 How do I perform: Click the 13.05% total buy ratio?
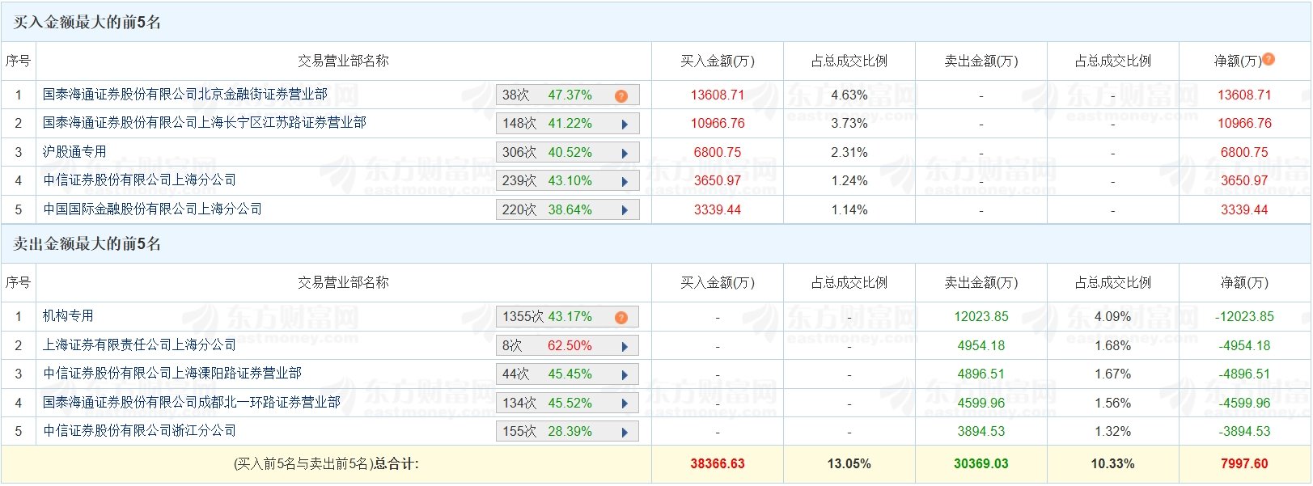point(849,464)
